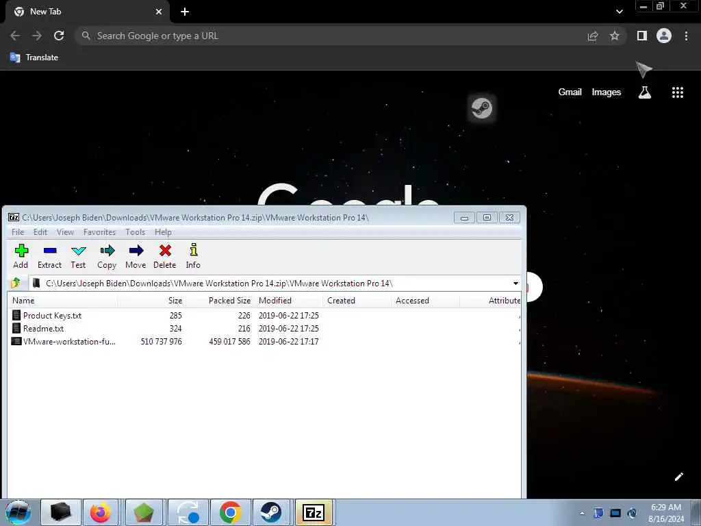Open Chrome profile avatar
701x526 pixels.
coord(664,36)
